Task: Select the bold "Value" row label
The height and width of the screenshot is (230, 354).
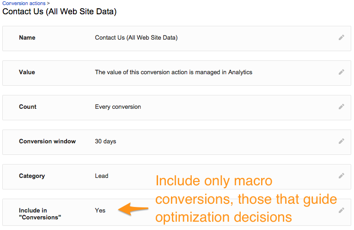Action: click(27, 72)
